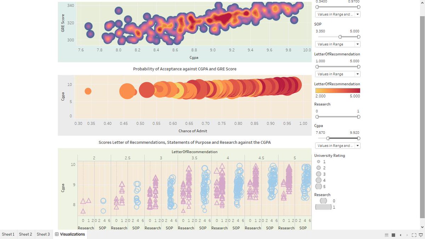This screenshot has height=239, width=425.
Task: Click LetterOfRecommendation slider upper handle at 5.000
Action: coord(359,67)
